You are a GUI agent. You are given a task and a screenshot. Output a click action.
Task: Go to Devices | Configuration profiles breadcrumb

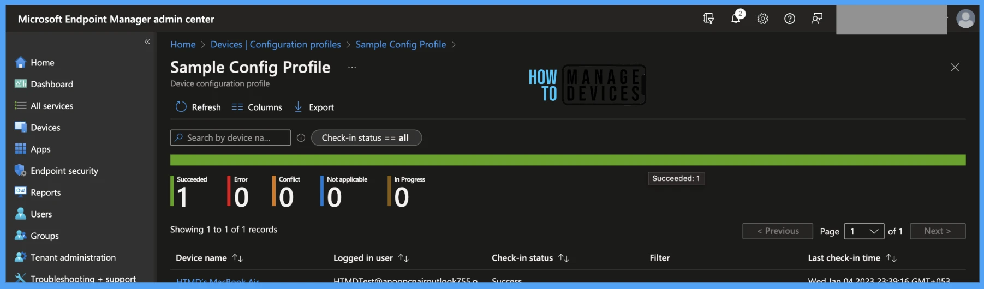[276, 44]
